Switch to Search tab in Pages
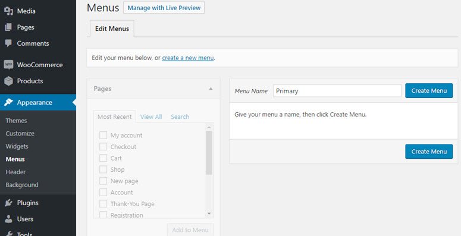 (x=180, y=117)
